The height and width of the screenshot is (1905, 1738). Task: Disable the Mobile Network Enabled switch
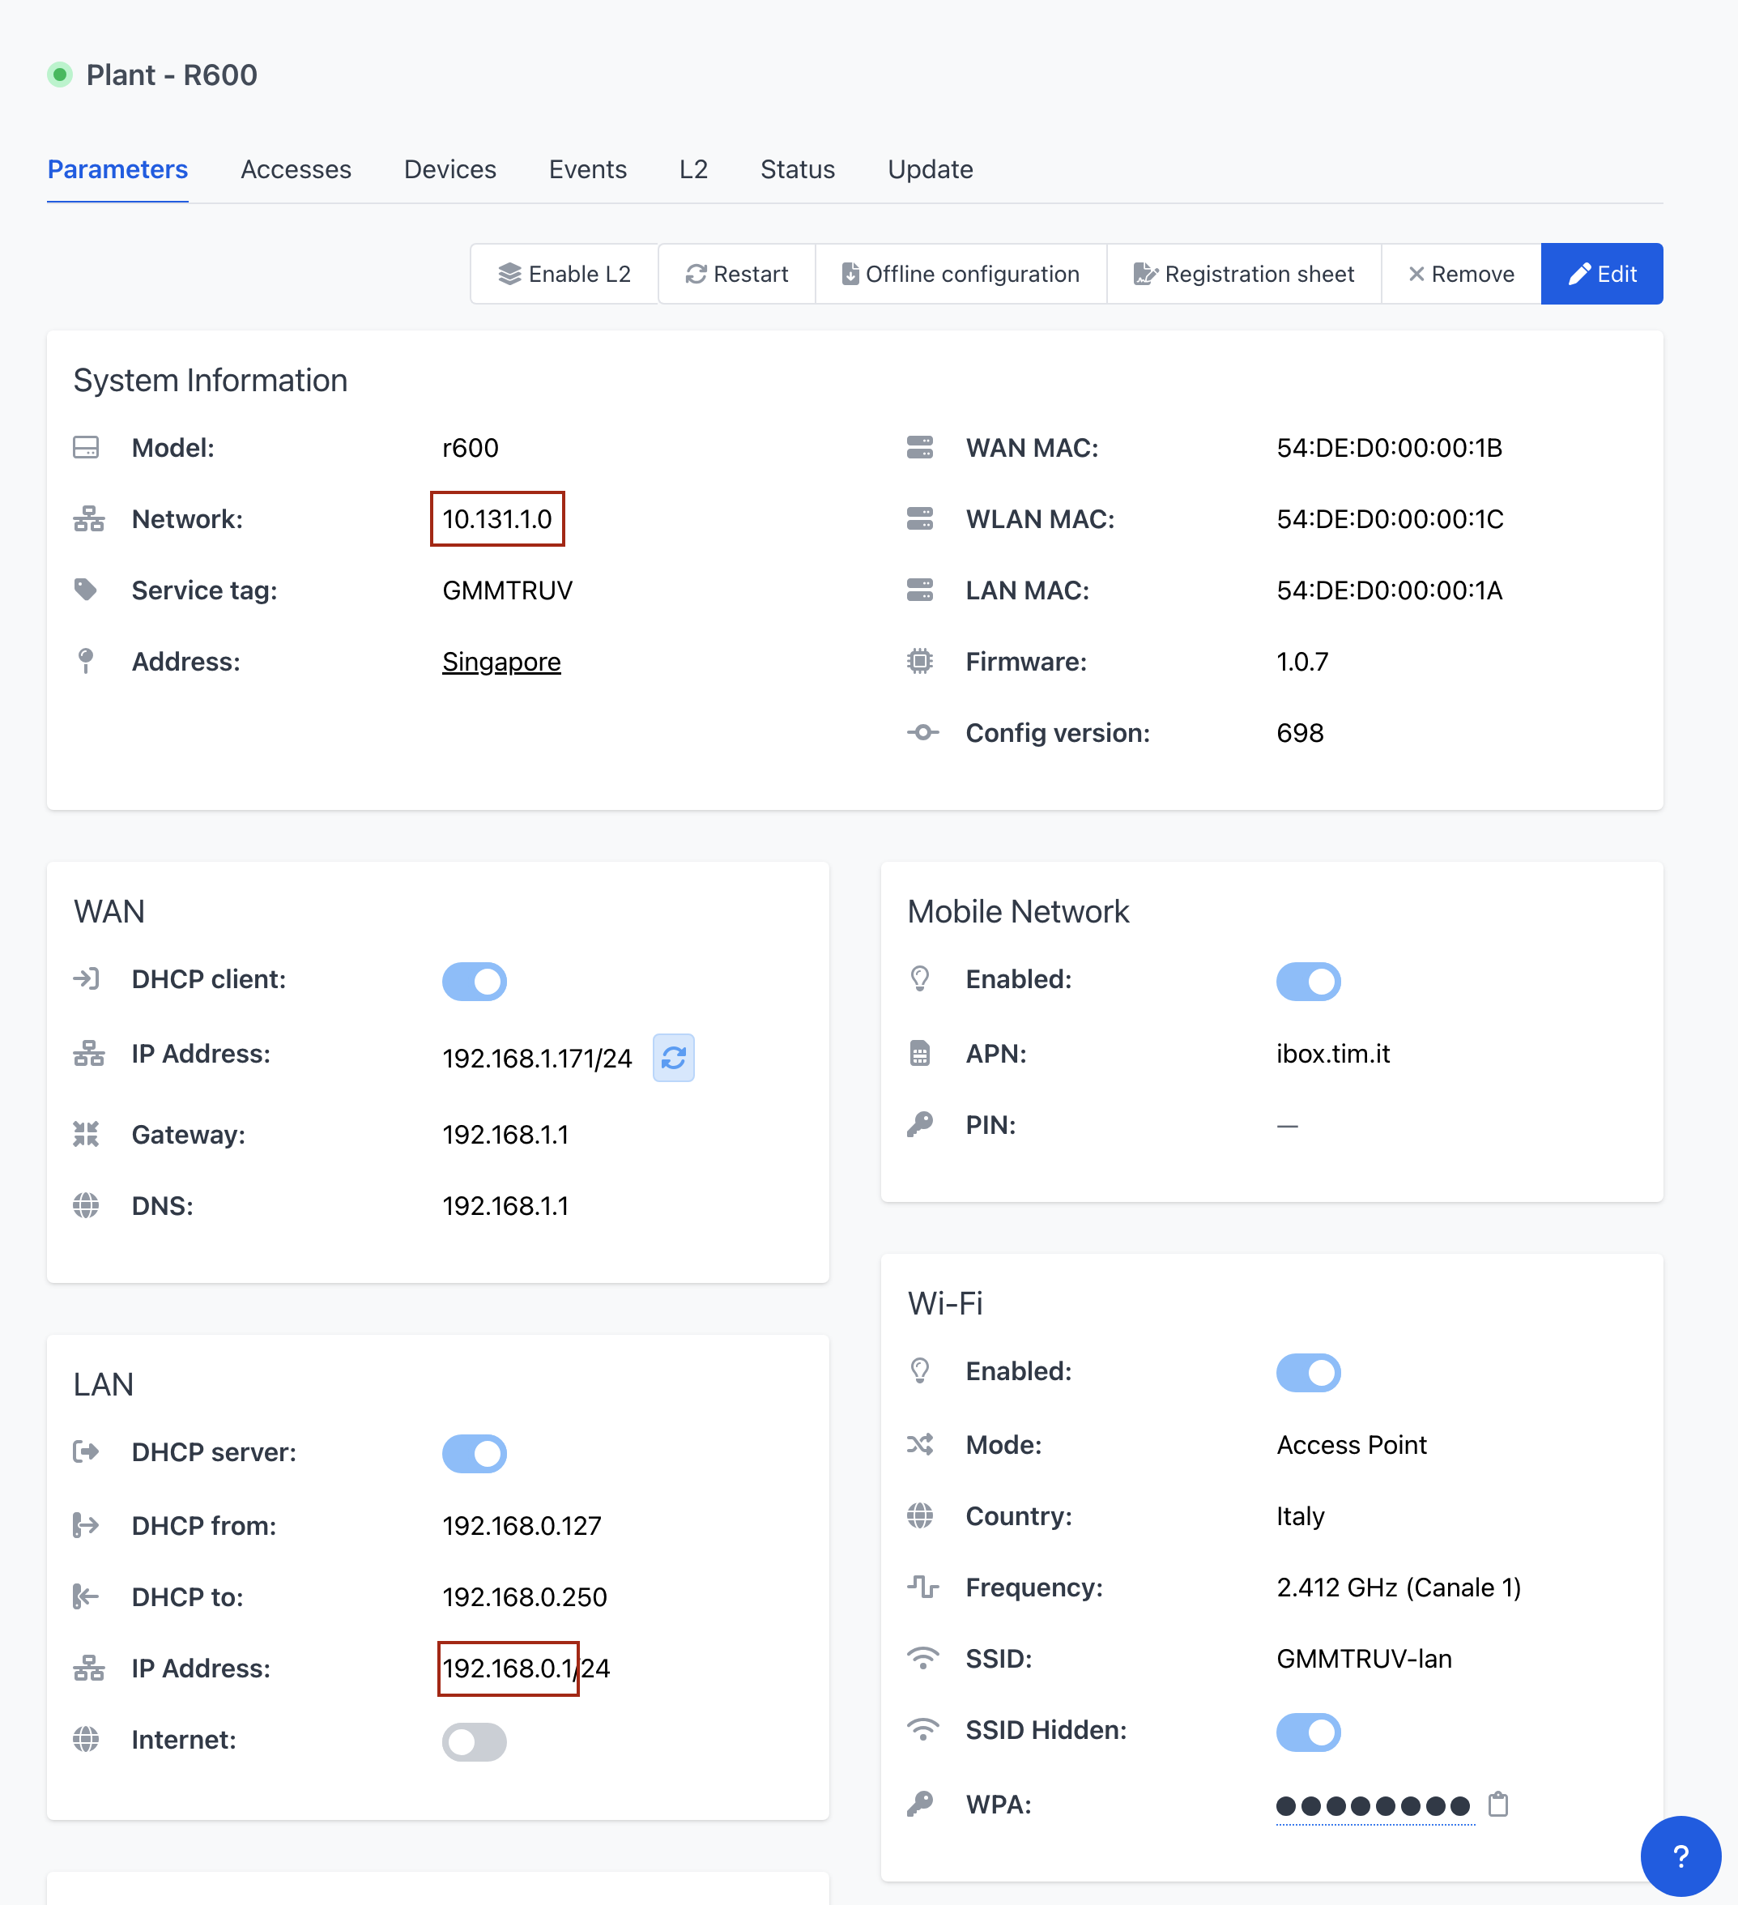coord(1308,981)
